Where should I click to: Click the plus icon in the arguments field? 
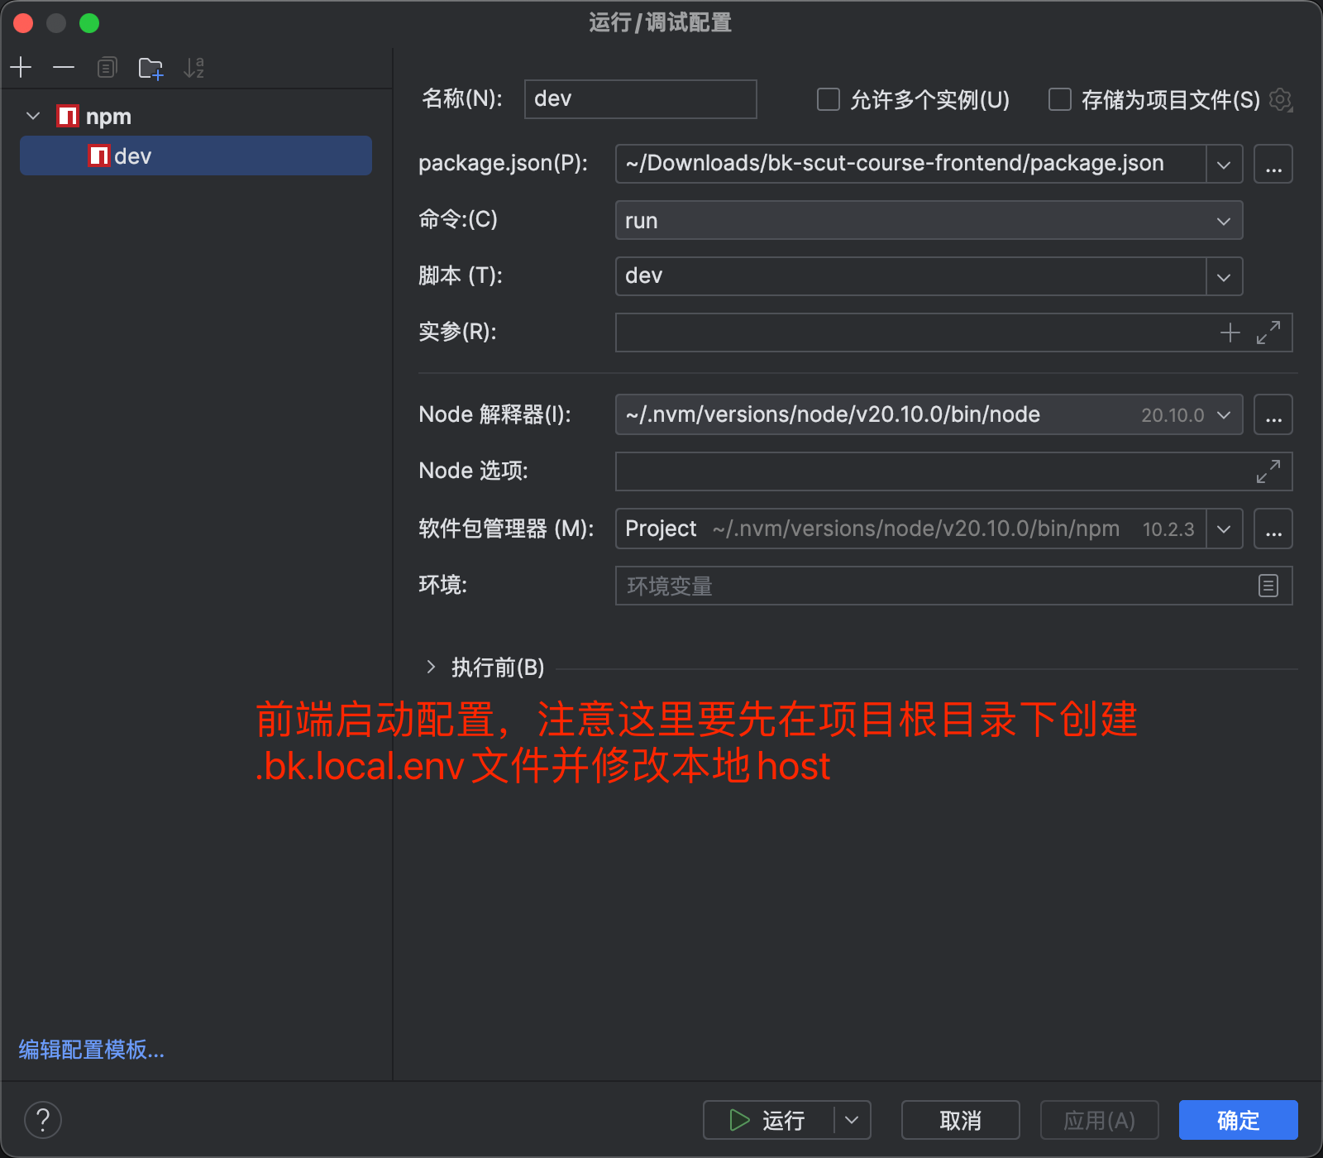tap(1230, 333)
